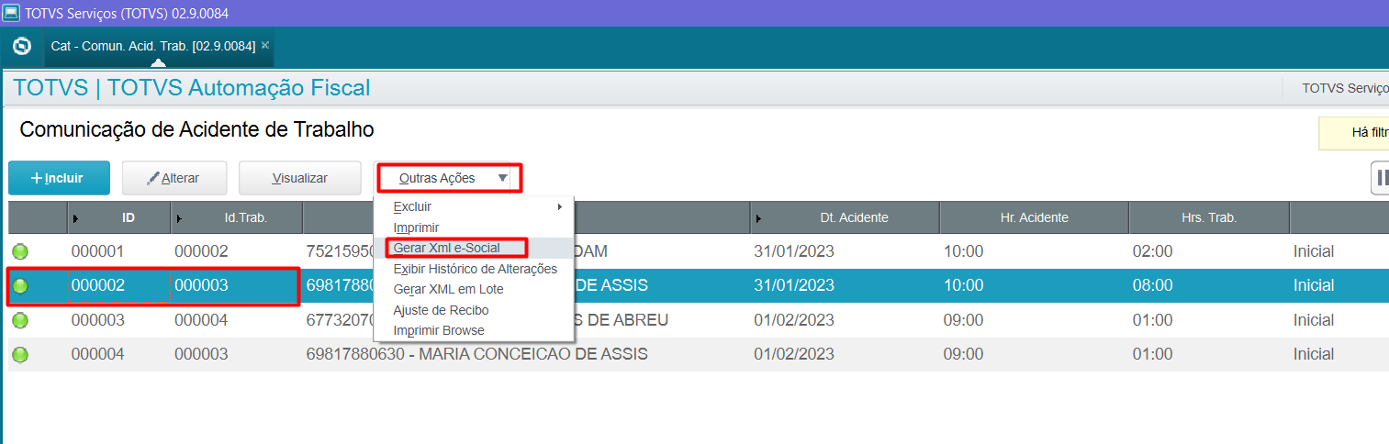
Task: Click the Outras Ações arrow triangle
Action: coord(502,178)
